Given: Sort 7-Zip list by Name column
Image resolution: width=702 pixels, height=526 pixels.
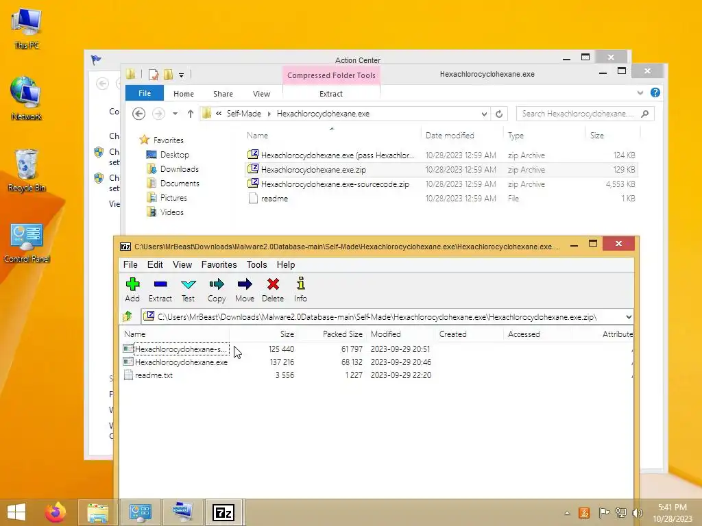Looking at the screenshot, I should 135,334.
